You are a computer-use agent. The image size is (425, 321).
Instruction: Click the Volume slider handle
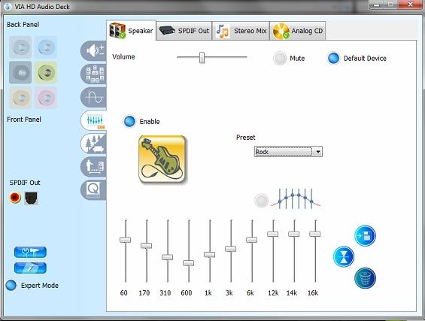click(202, 57)
